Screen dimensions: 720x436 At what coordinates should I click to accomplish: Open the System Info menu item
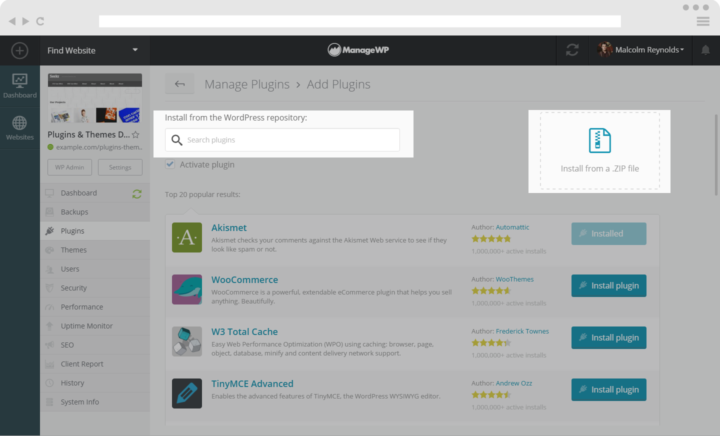pos(95,402)
